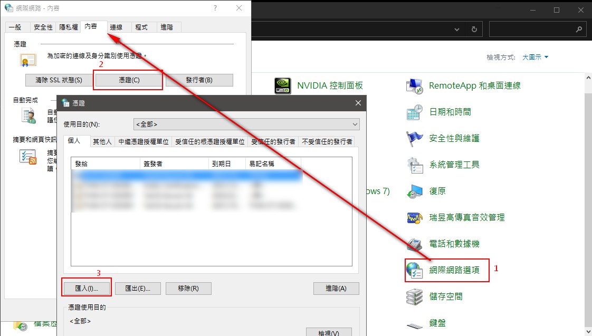
Task: Open 儲存空間 drive icon
Action: click(415, 296)
